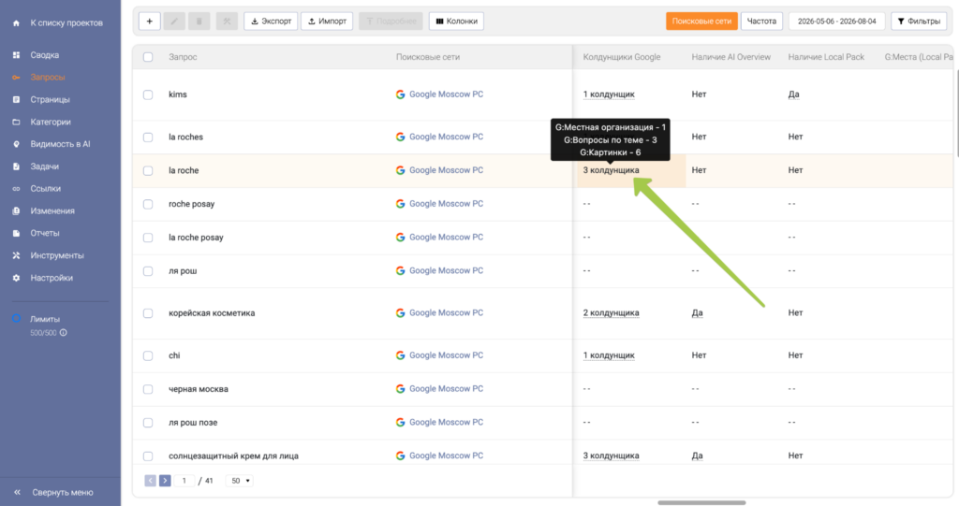Check the chi row checkbox
This screenshot has height=506, width=959.
[x=148, y=355]
